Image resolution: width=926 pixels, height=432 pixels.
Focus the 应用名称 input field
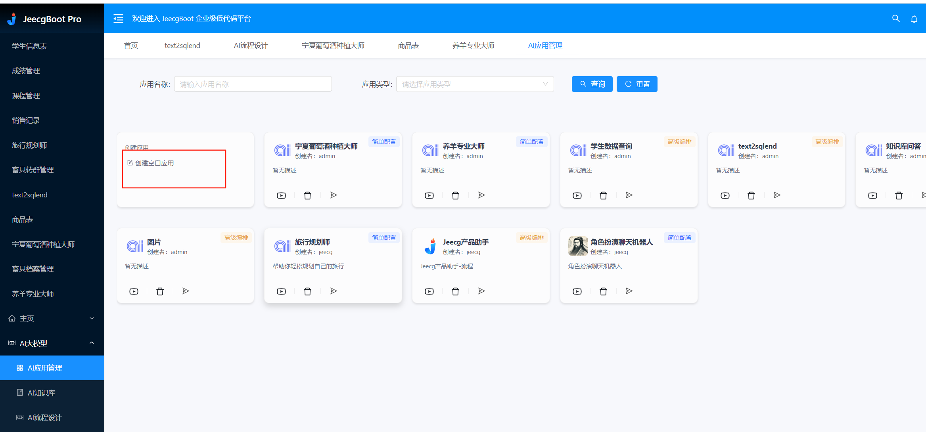click(x=253, y=84)
